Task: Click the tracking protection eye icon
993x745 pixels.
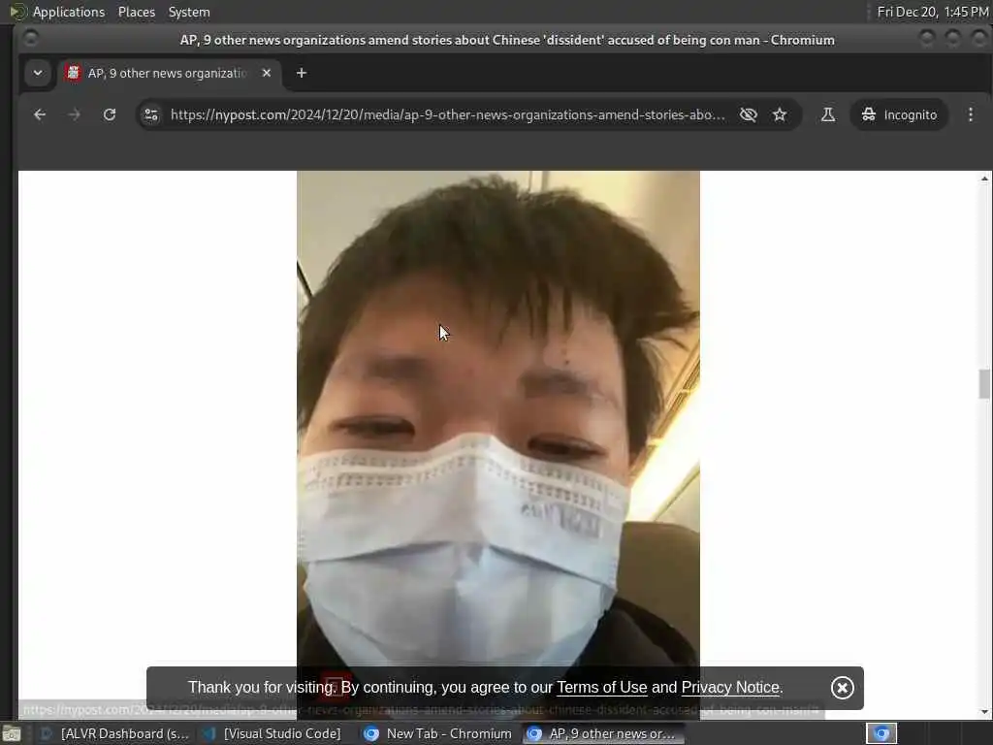Action: click(749, 114)
